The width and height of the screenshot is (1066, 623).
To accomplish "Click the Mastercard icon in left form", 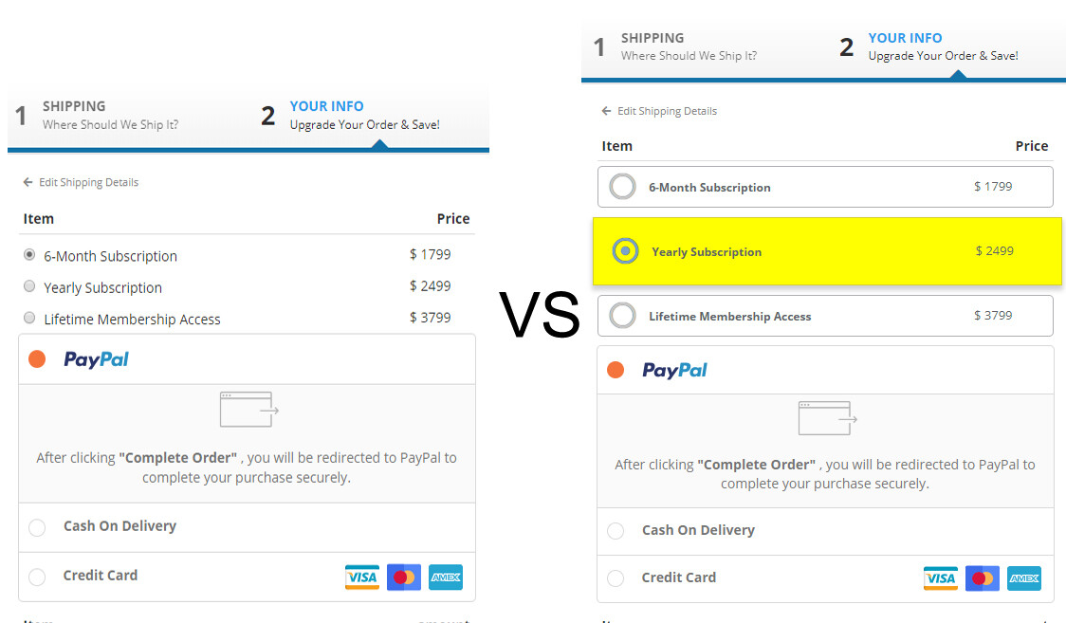I will click(404, 577).
